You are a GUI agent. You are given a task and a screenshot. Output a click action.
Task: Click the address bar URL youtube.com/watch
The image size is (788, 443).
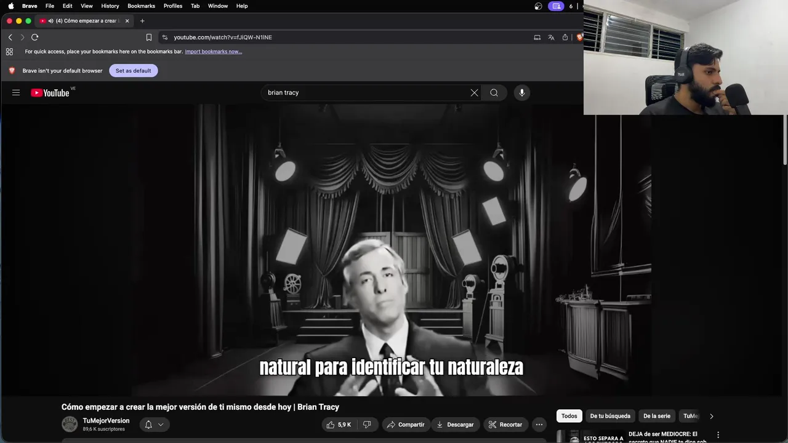point(223,38)
